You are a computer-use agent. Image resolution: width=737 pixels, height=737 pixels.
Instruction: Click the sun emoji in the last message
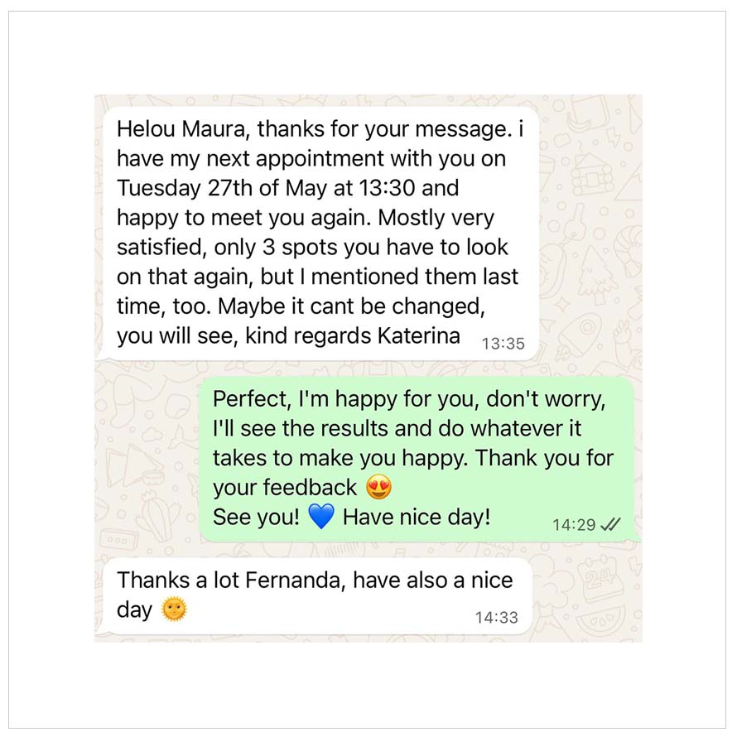(174, 610)
